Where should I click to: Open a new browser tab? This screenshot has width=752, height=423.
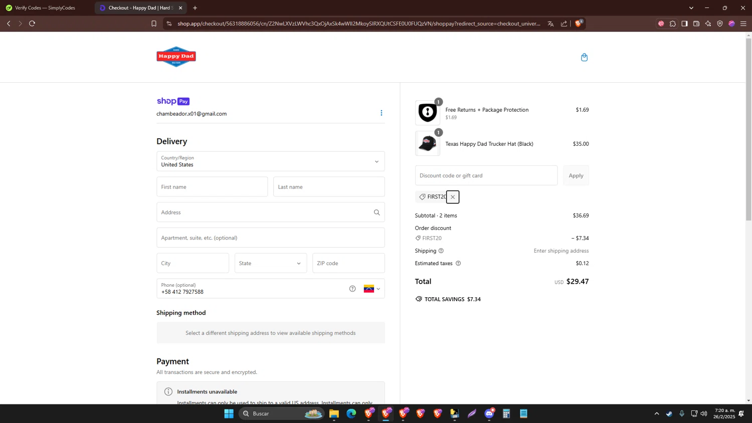click(x=195, y=8)
